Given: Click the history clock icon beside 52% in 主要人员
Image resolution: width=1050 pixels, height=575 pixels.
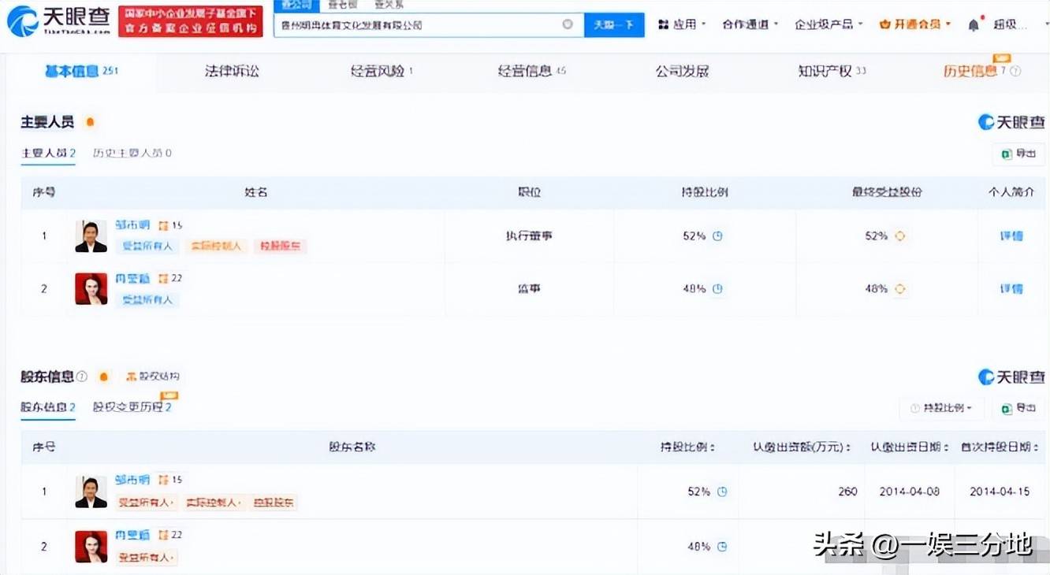Looking at the screenshot, I should [717, 236].
